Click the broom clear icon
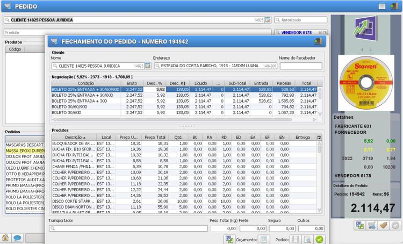The height and width of the screenshot is (244, 403). (383, 226)
